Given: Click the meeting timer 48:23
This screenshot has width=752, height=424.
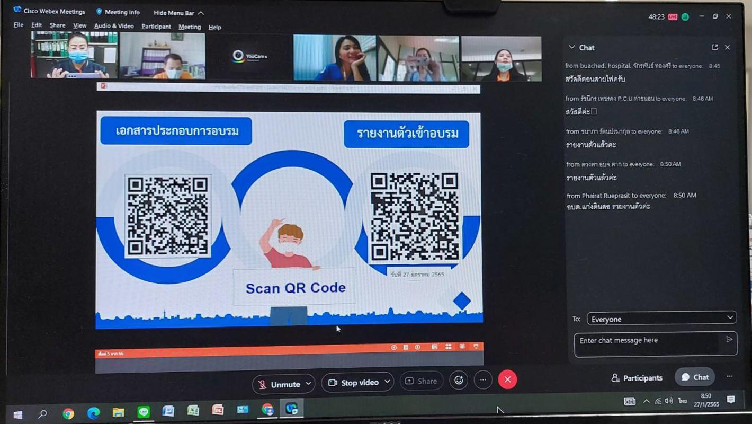Looking at the screenshot, I should 656,17.
